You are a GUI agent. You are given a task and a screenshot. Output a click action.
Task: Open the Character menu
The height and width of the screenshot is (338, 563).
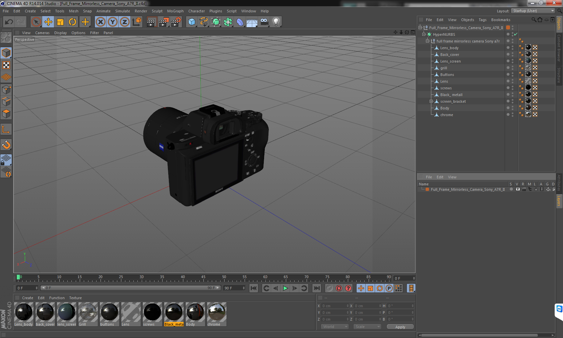coord(196,11)
